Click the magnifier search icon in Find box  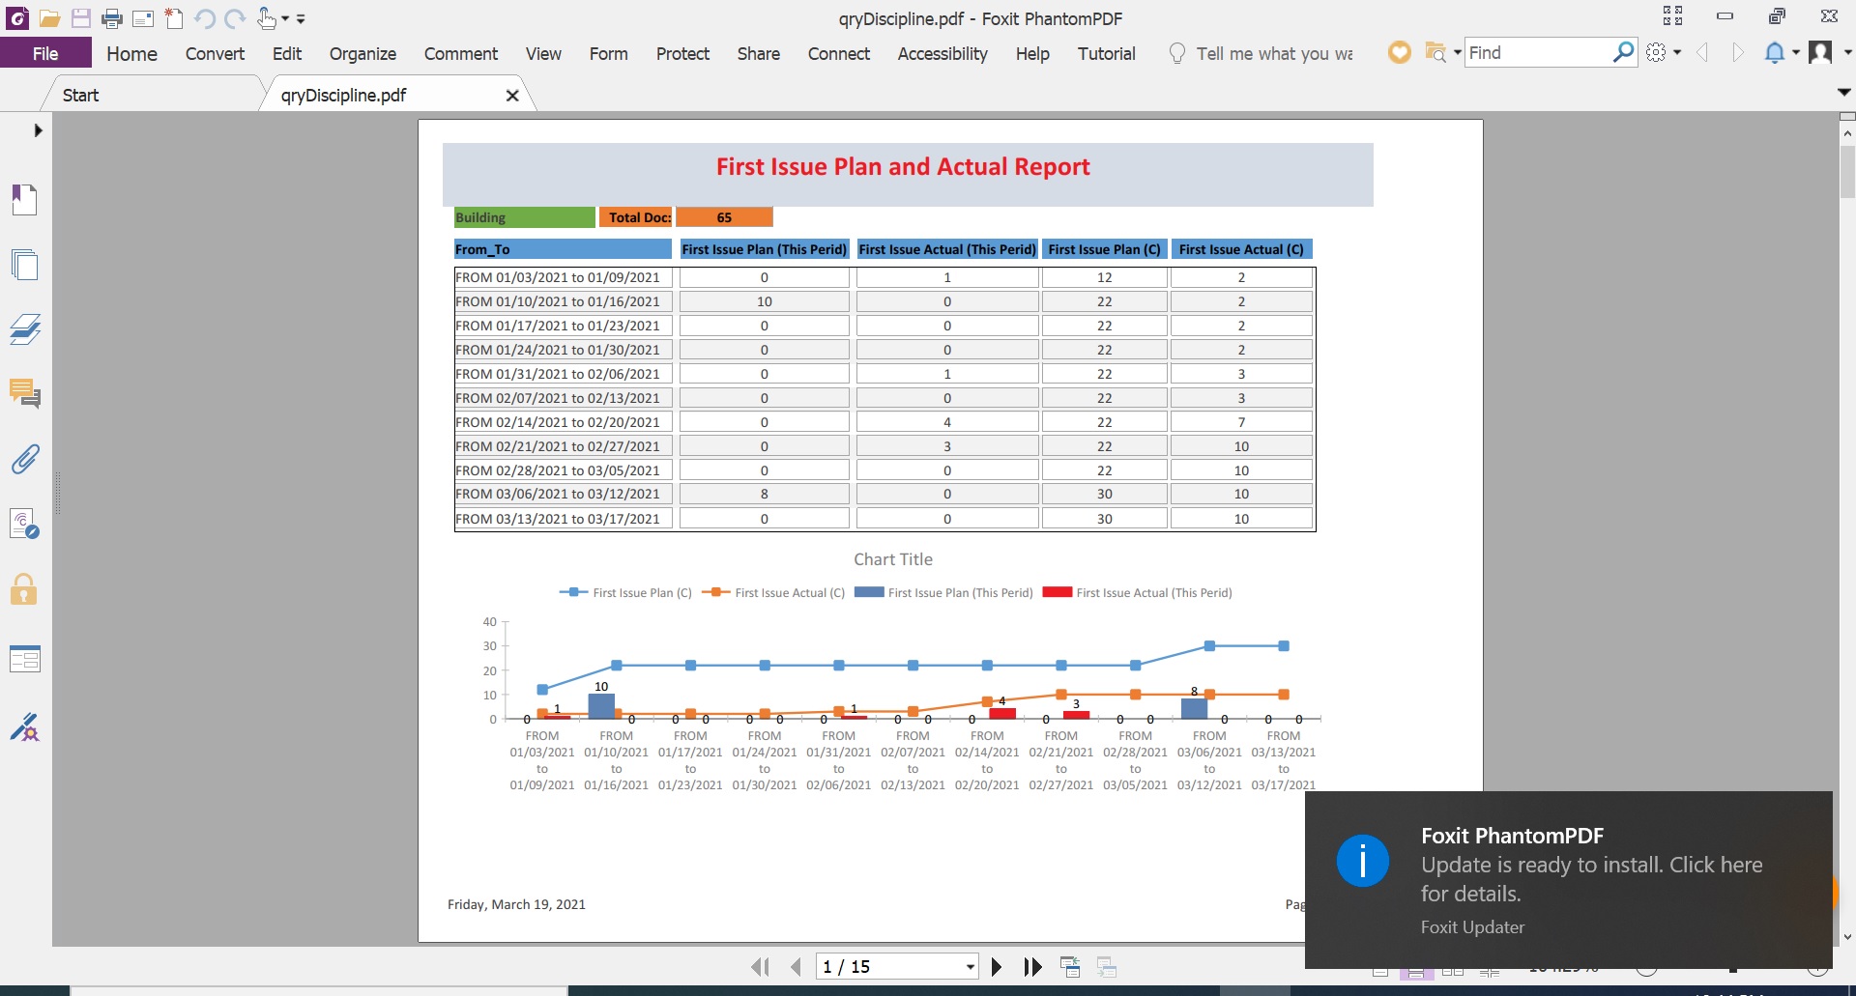tap(1623, 52)
